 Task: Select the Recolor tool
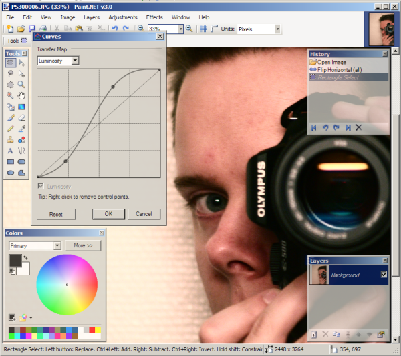click(x=22, y=140)
